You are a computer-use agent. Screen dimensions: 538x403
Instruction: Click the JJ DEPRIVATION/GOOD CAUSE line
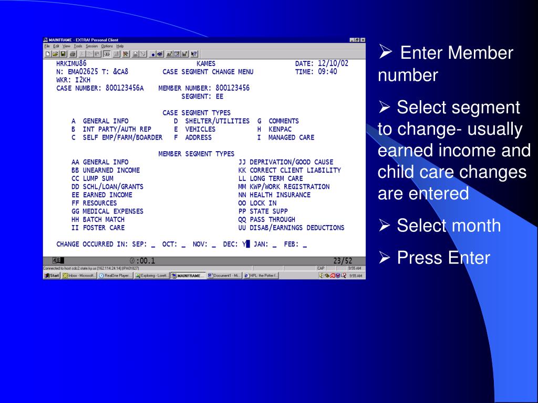pyautogui.click(x=286, y=162)
